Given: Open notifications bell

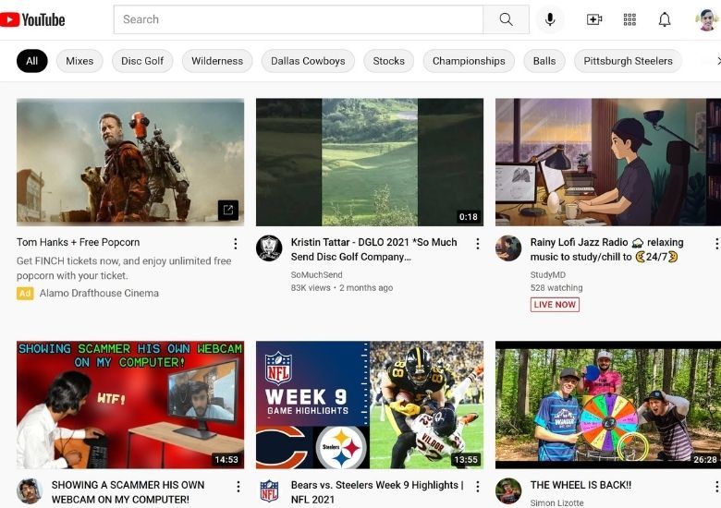Looking at the screenshot, I should (665, 19).
